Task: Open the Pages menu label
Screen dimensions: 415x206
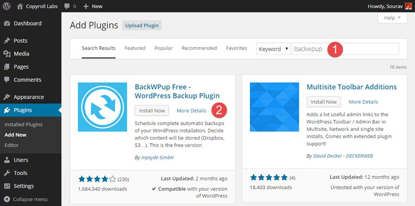Action: [x=21, y=67]
